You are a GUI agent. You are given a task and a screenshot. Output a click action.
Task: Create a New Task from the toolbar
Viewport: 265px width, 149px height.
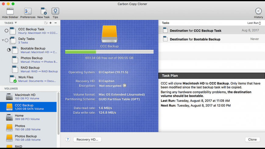point(44,11)
